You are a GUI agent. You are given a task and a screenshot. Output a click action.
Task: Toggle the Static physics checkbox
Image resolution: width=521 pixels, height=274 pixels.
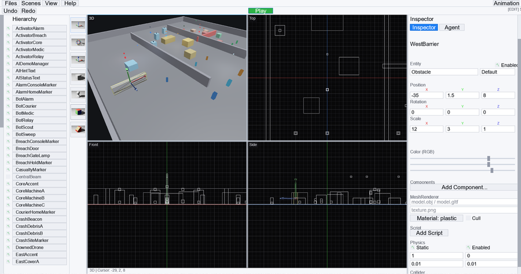tap(413, 247)
